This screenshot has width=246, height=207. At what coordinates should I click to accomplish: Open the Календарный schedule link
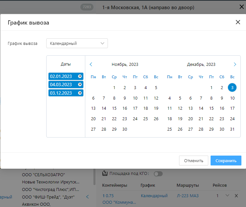154,196
